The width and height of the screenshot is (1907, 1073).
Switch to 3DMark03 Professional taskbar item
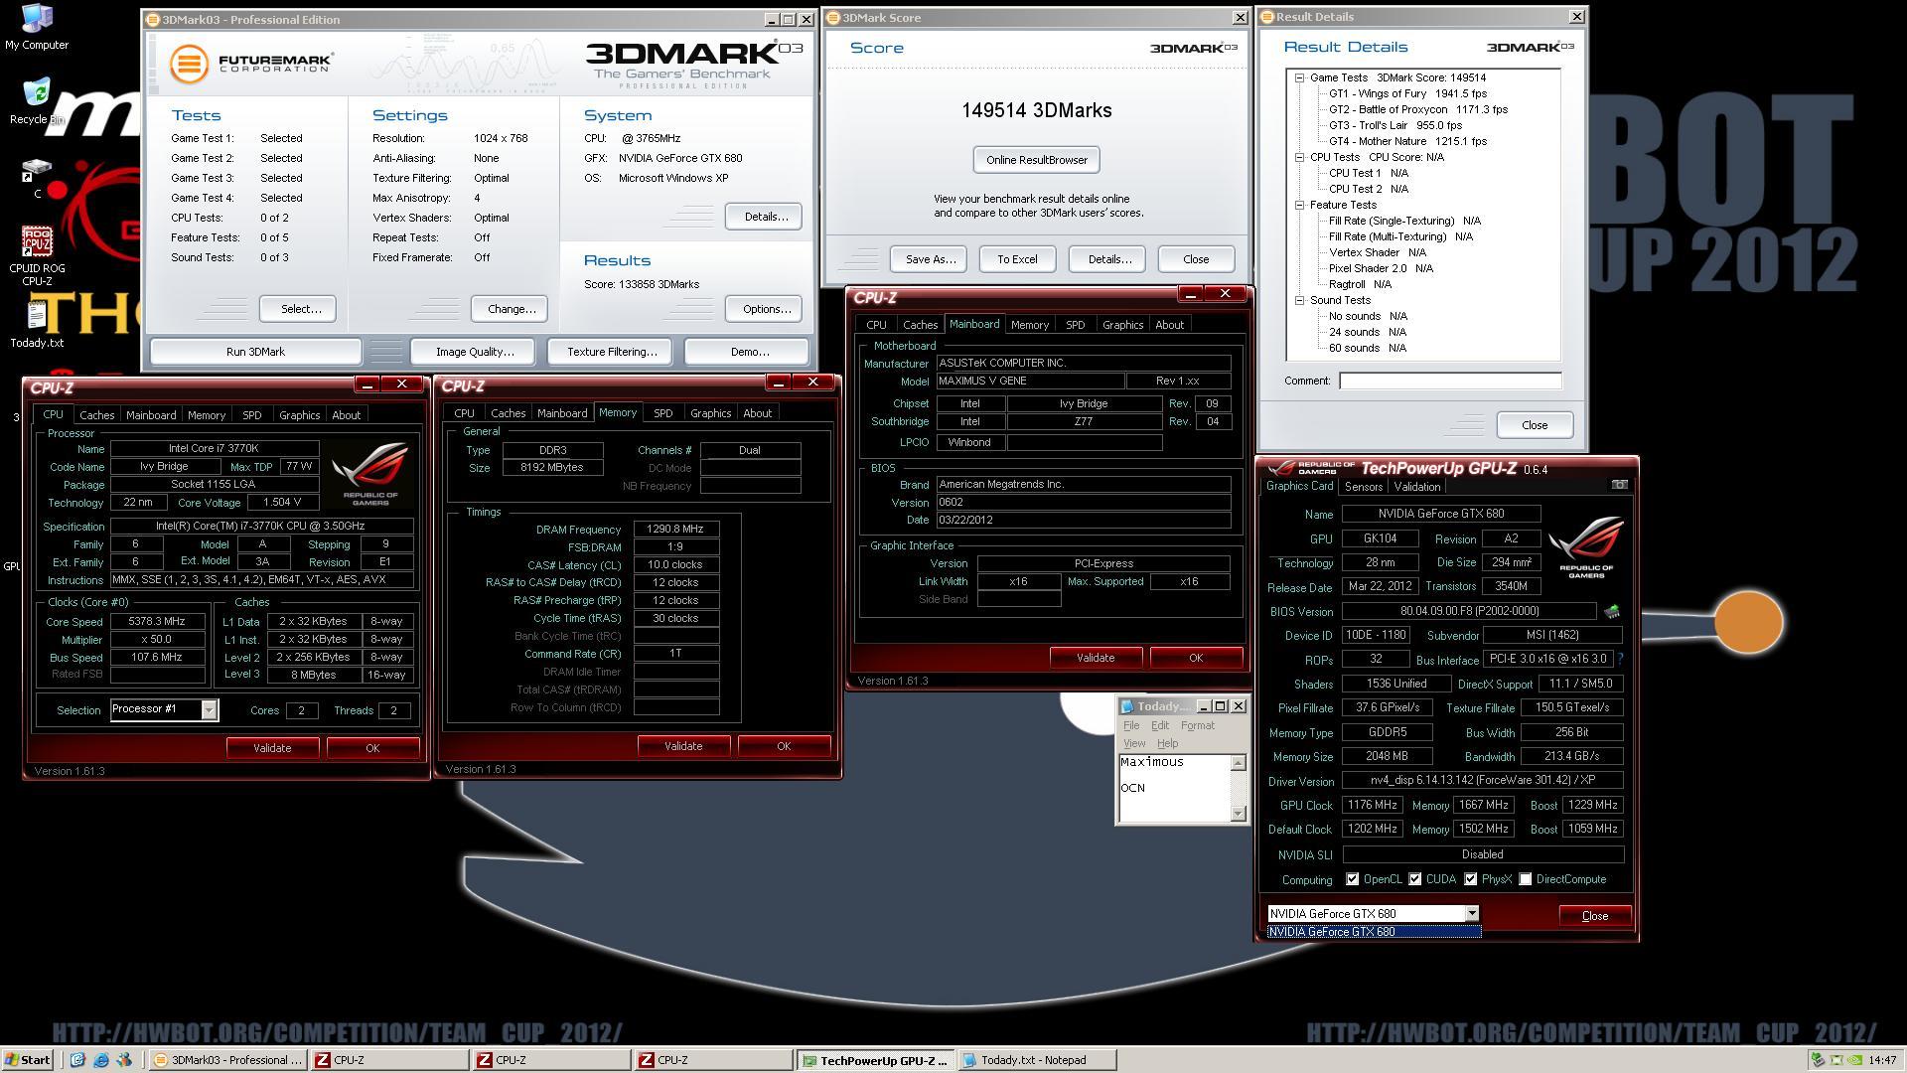tap(227, 1060)
